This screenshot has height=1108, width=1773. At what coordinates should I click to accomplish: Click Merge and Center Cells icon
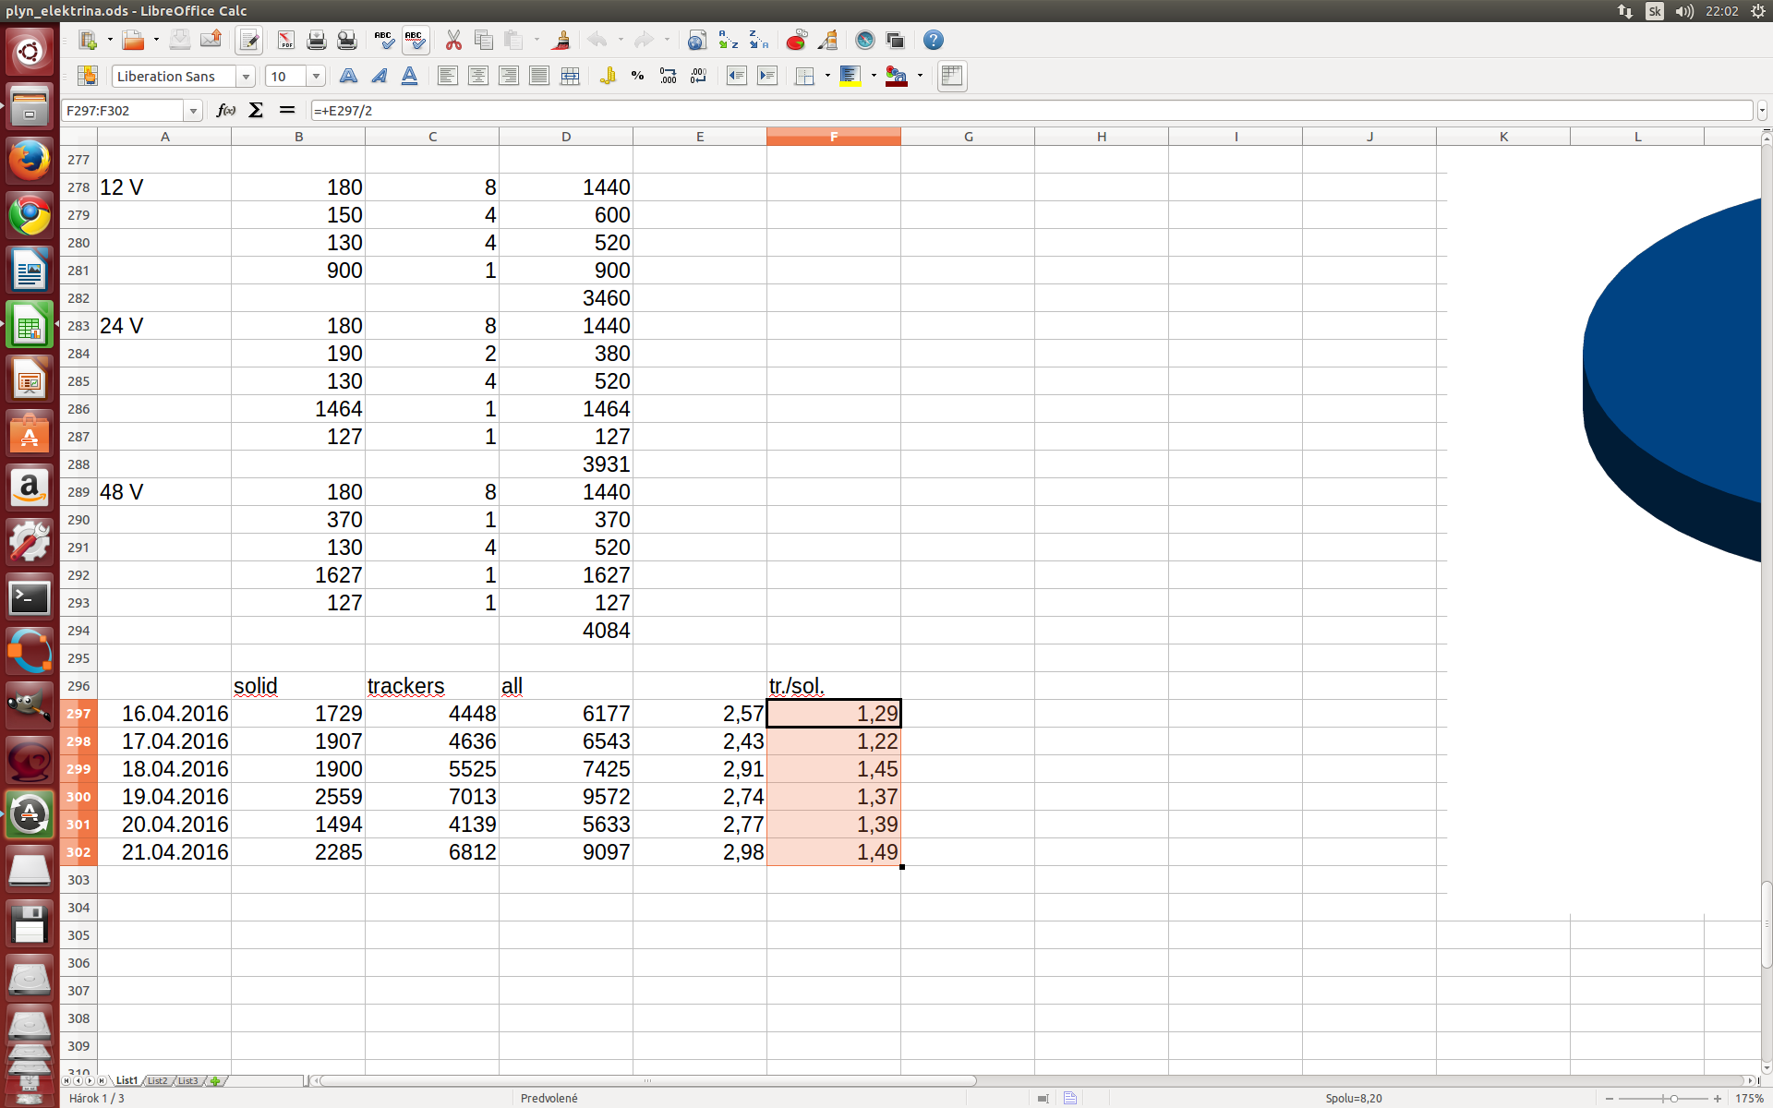(570, 77)
